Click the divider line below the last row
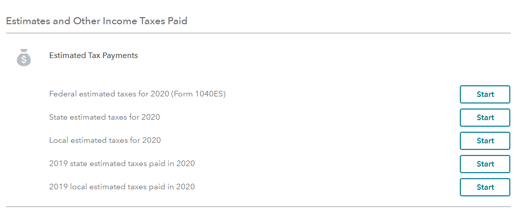This screenshot has height=212, width=529. (x=258, y=206)
